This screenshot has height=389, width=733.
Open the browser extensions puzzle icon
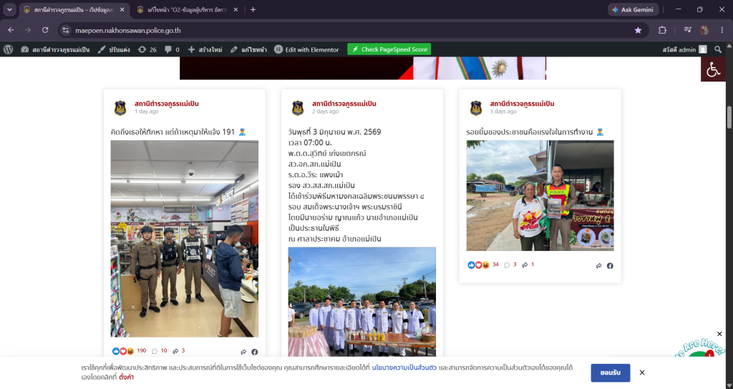(x=662, y=30)
